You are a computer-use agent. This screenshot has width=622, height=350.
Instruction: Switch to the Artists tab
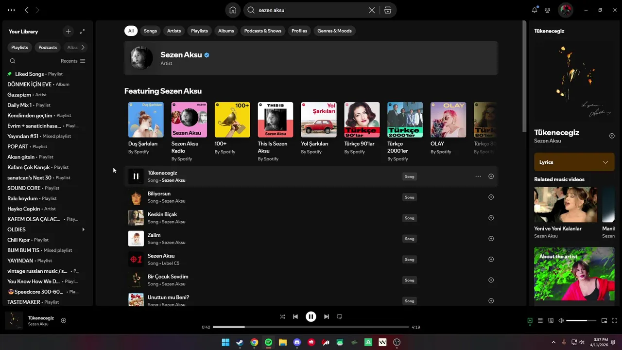pos(174,31)
